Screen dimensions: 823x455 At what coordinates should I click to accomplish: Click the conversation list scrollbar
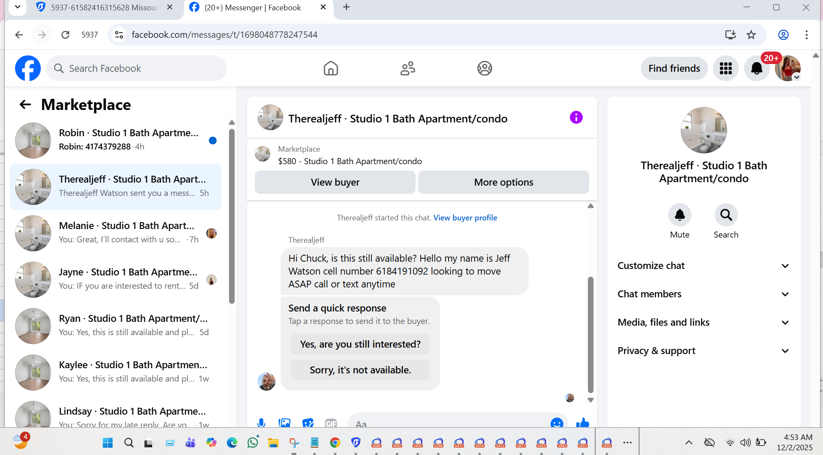click(x=232, y=216)
